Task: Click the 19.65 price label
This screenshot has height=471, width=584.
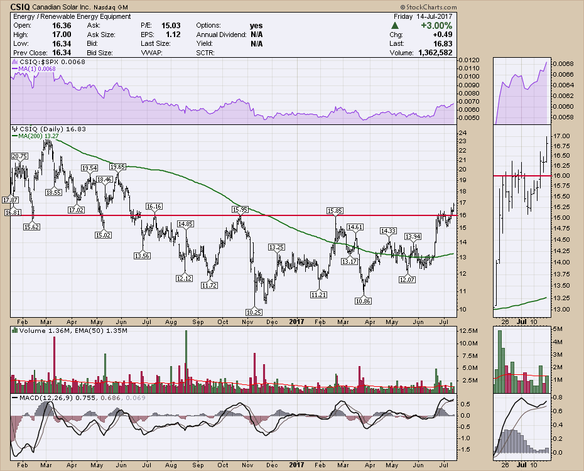Action: point(117,167)
